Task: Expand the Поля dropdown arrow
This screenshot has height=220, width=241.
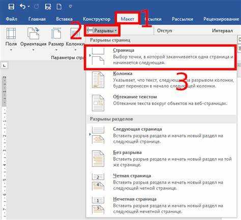Action: click(11, 50)
